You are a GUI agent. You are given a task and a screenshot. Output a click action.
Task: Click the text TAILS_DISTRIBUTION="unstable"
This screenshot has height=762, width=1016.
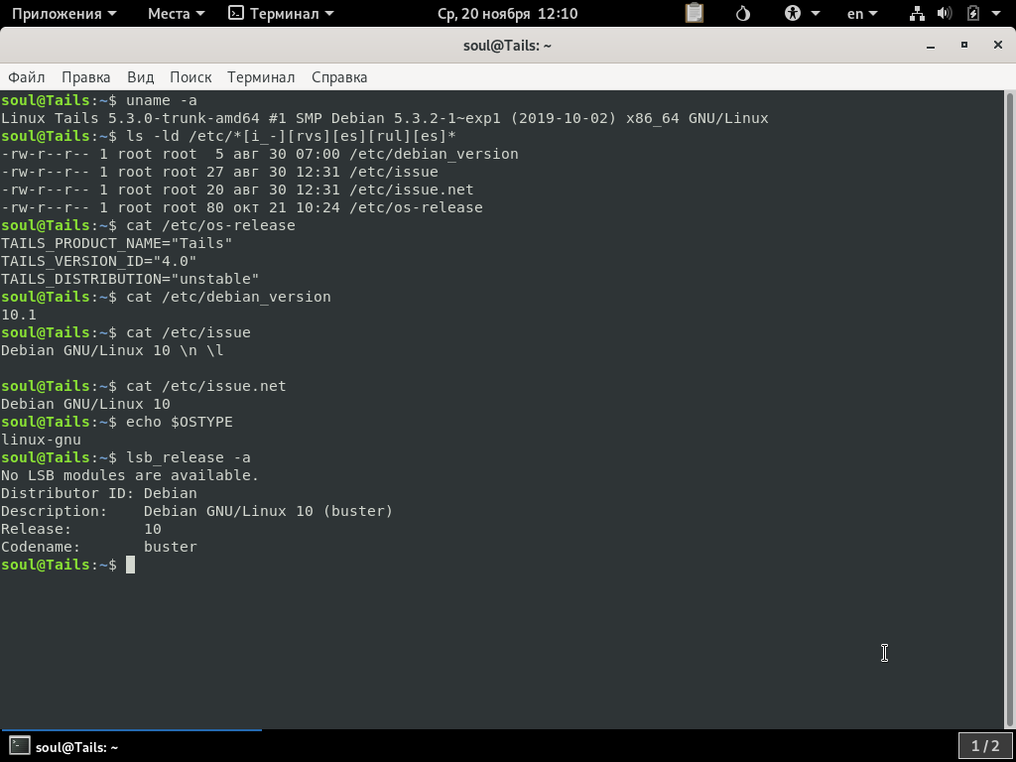tap(130, 279)
